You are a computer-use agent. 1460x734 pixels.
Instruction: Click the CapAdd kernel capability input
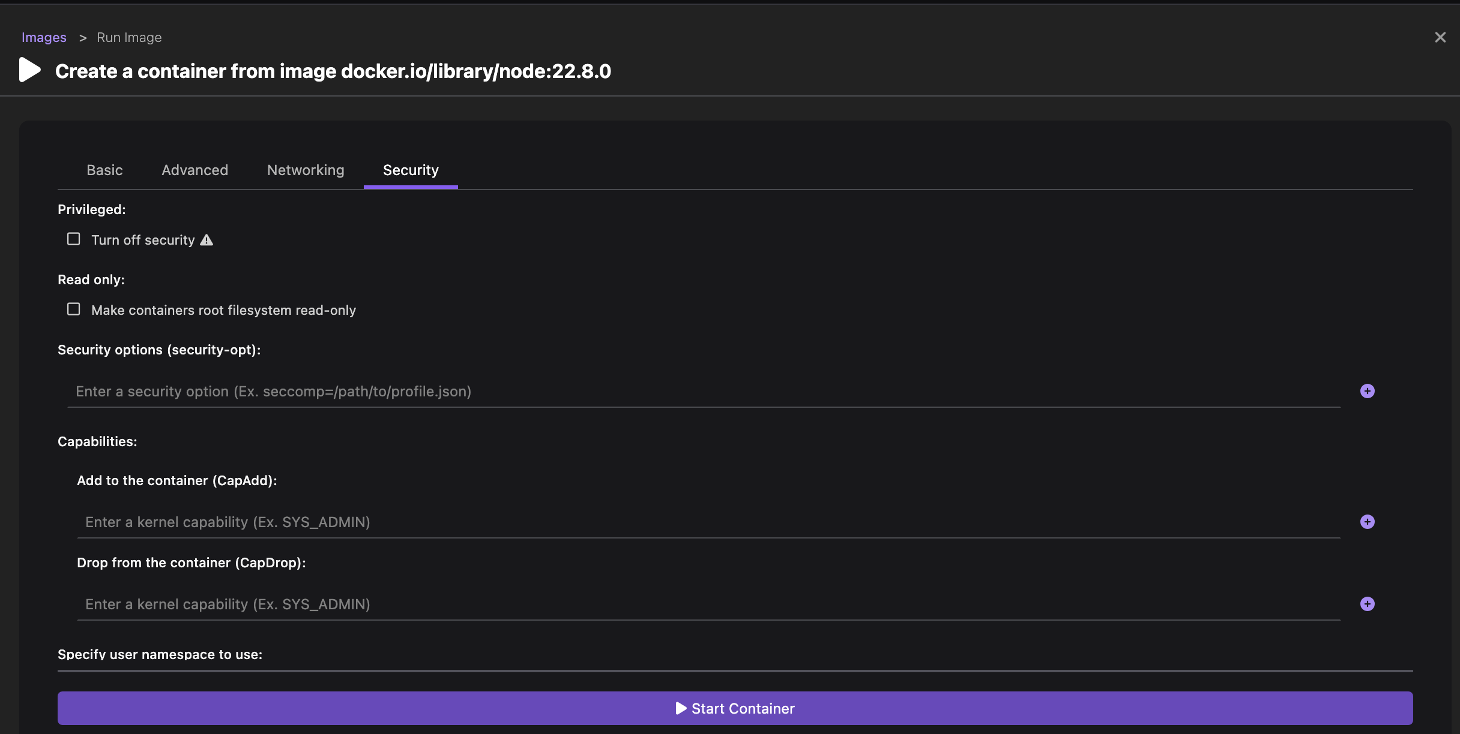[708, 522]
